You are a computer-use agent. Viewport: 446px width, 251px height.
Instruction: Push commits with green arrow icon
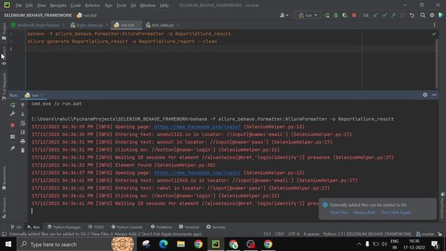[x=393, y=15]
